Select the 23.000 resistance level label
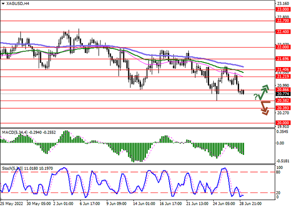291x207 pixels. click(282, 10)
